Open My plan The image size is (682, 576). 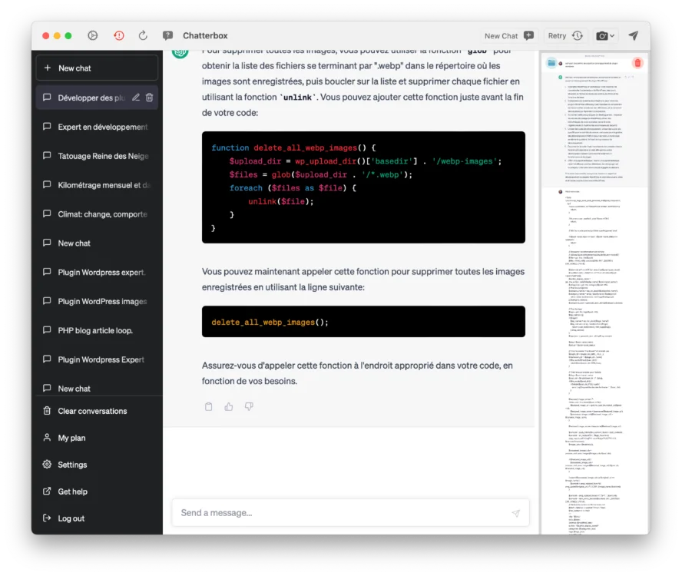pyautogui.click(x=97, y=438)
